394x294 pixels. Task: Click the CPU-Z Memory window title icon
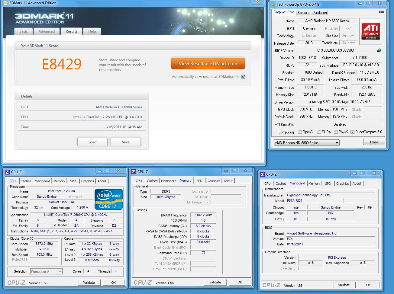[x=134, y=171]
